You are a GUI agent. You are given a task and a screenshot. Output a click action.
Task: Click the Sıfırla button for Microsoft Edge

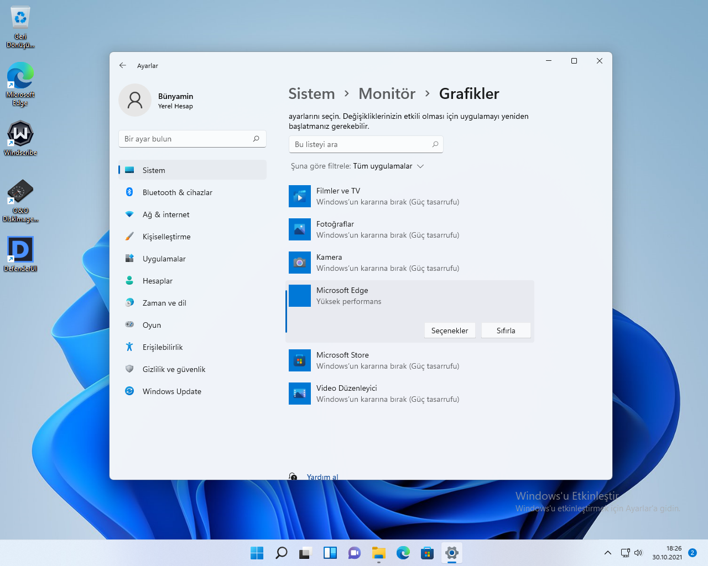[x=506, y=331]
